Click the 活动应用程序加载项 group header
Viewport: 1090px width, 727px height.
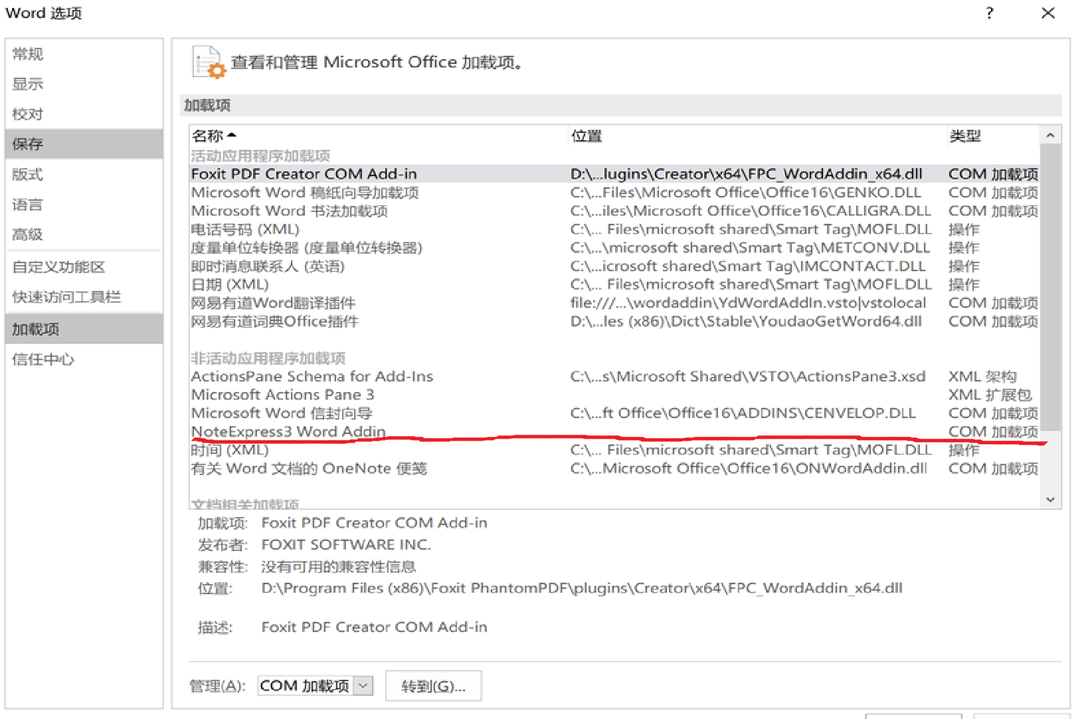point(260,156)
